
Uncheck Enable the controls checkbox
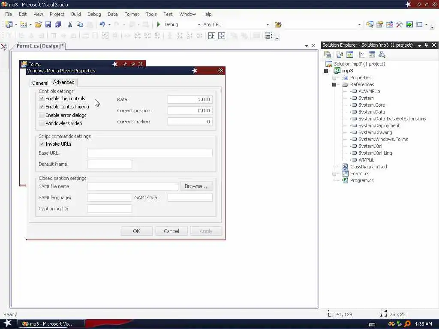(42, 99)
